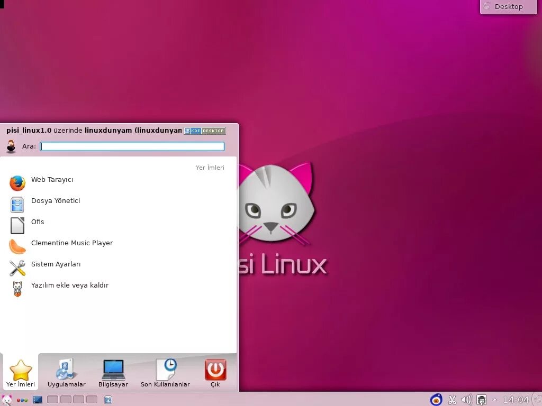Click the KDE Desktop badge
542x406 pixels.
205,131
